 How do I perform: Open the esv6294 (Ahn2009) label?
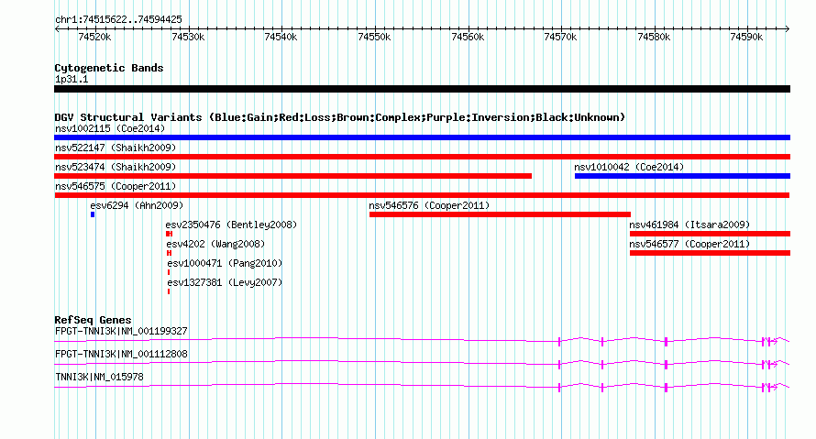(137, 205)
